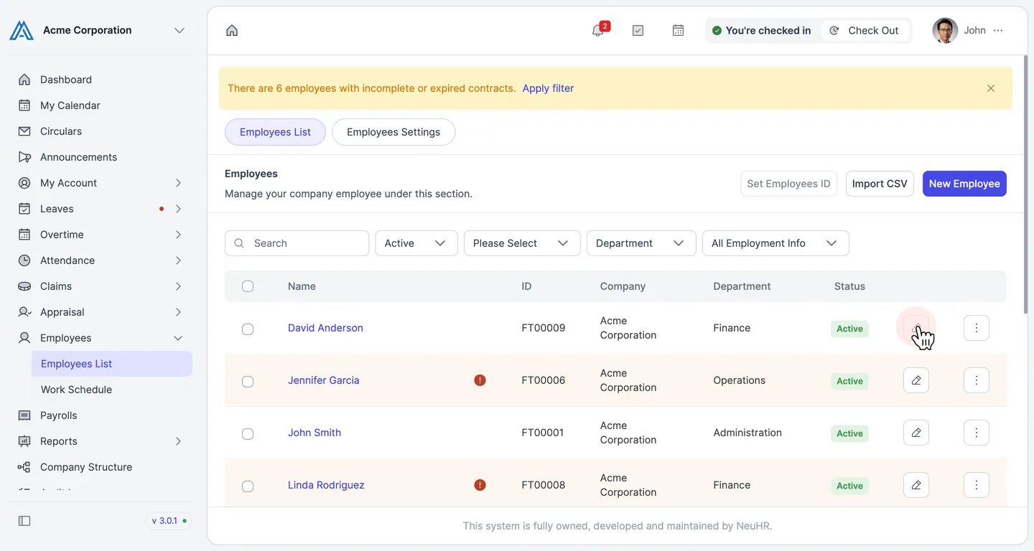This screenshot has height=551, width=1034.
Task: Click the edit pencil for Linda Rodriguez
Action: tap(916, 485)
